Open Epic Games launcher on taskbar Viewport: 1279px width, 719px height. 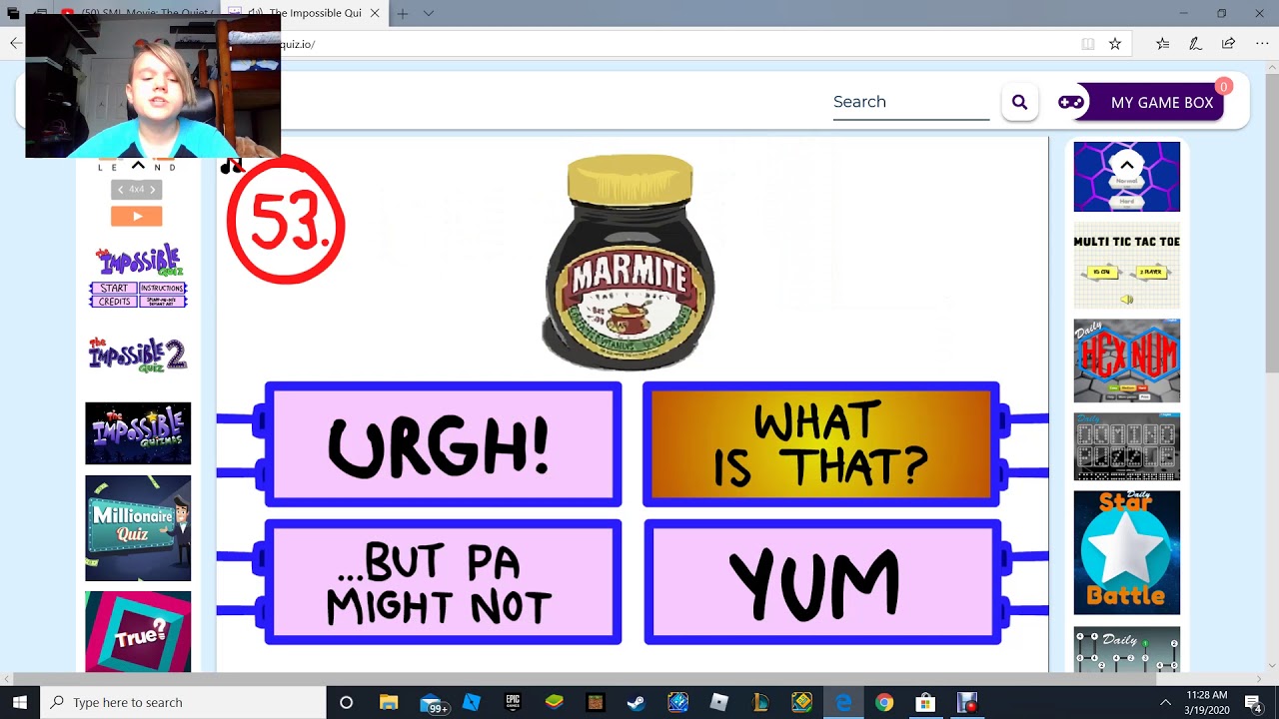coord(513,702)
